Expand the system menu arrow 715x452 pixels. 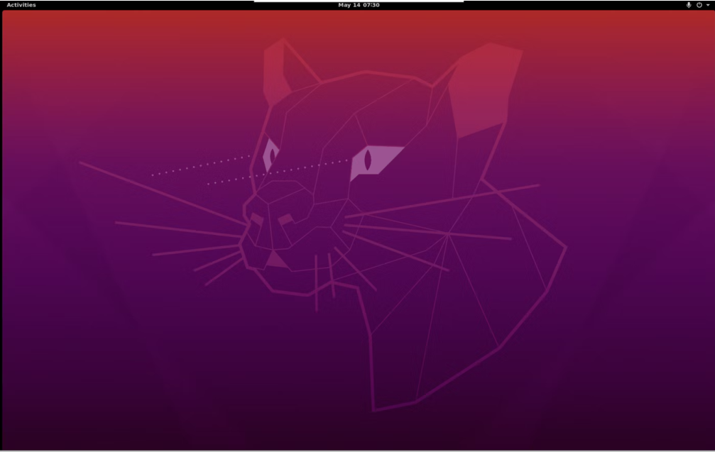tap(708, 5)
